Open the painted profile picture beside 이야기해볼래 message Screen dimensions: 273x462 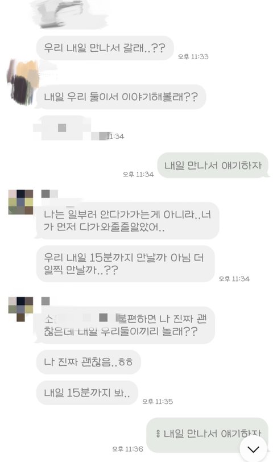coord(23,82)
